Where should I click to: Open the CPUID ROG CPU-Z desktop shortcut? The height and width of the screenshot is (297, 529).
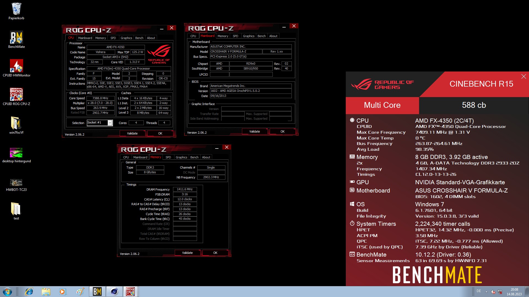[x=16, y=97]
